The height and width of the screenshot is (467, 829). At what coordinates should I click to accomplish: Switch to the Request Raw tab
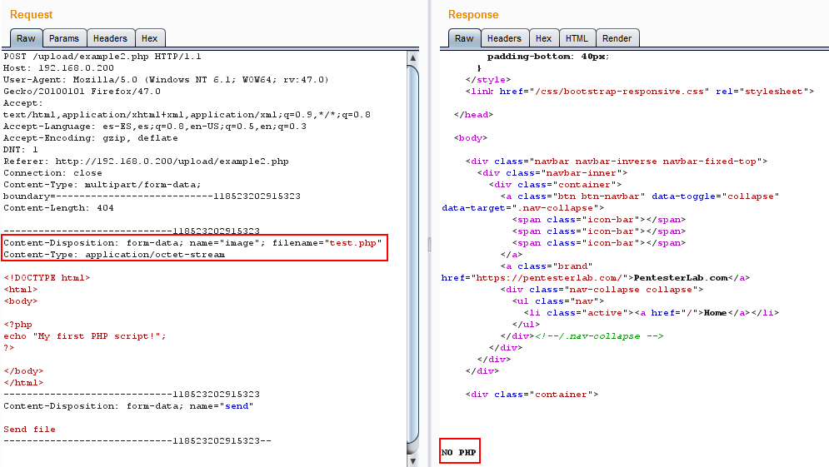(26, 38)
